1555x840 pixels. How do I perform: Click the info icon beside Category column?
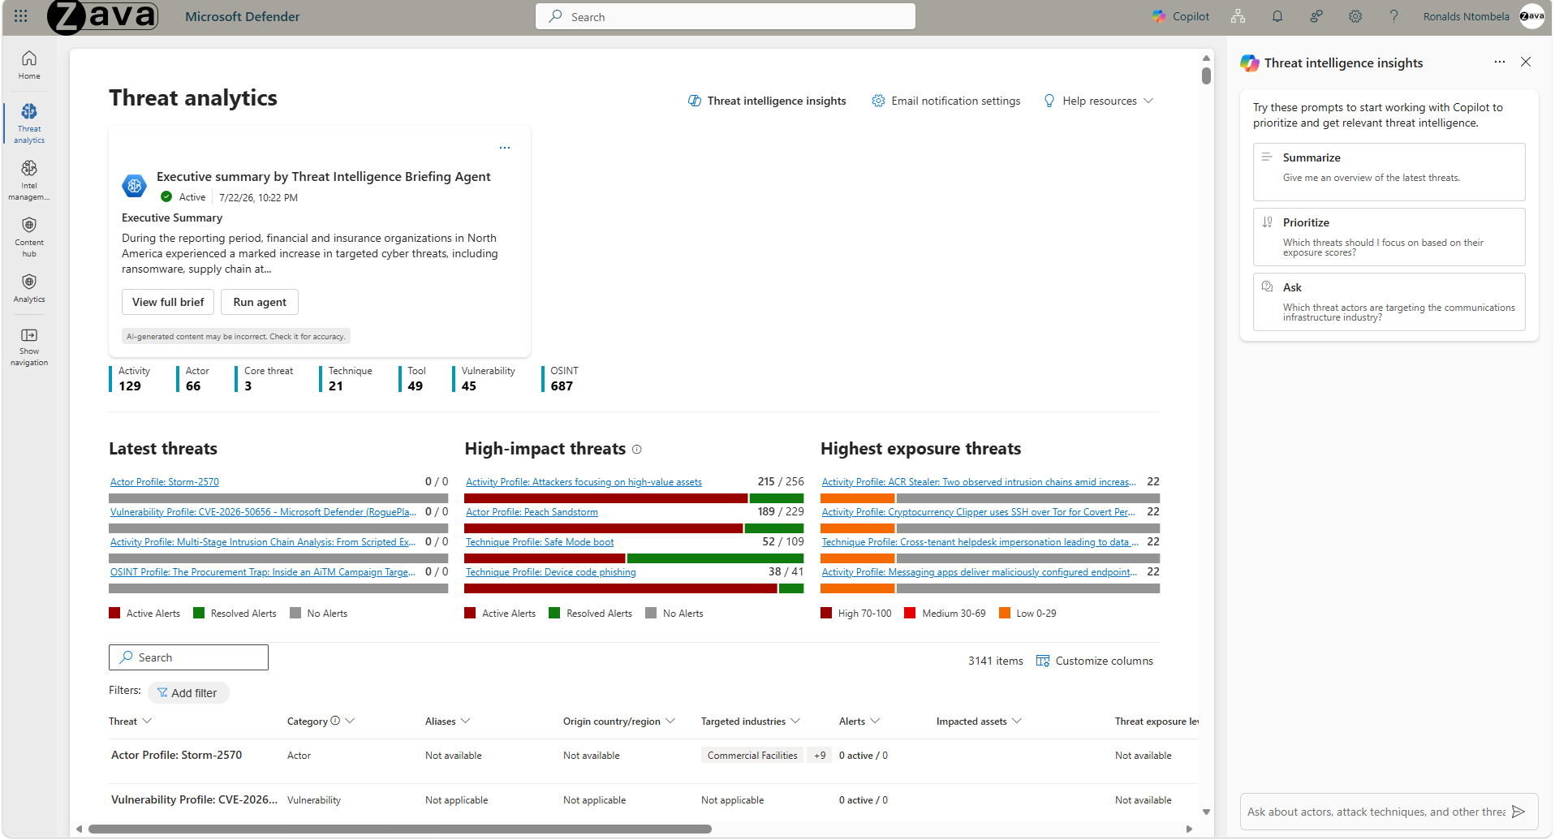[x=335, y=721]
